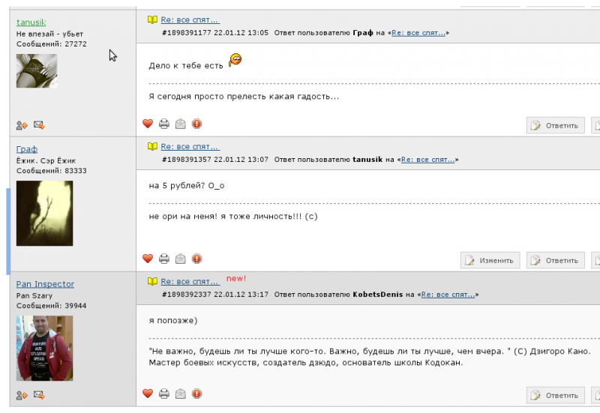Open 'Re: все спят...' title in tanusik's post
Viewport: 600px width, 413px height.
(x=190, y=19)
